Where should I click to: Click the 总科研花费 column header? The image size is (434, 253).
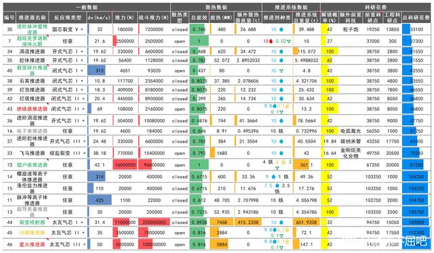pyautogui.click(x=416, y=18)
